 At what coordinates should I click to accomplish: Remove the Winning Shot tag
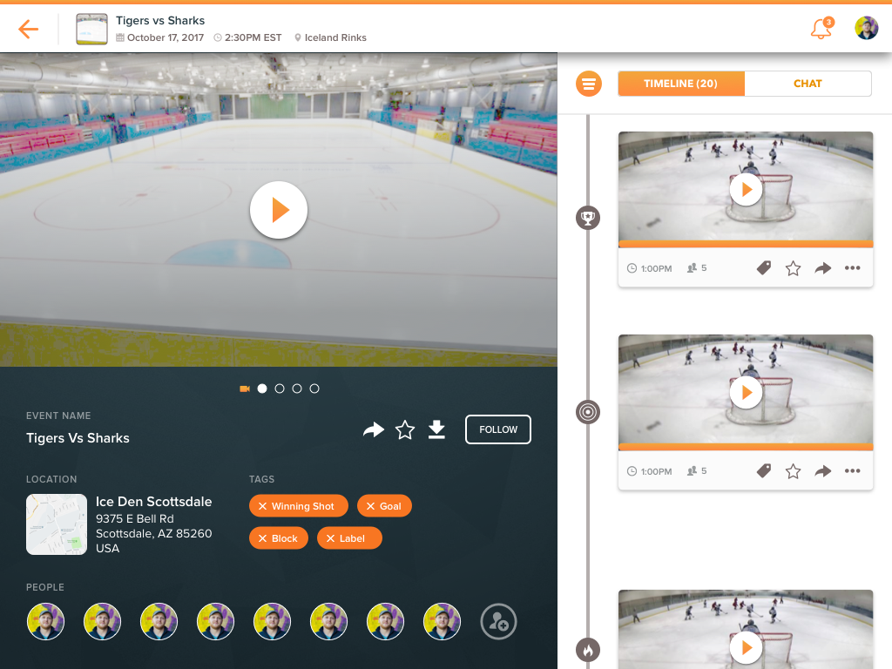pyautogui.click(x=263, y=506)
